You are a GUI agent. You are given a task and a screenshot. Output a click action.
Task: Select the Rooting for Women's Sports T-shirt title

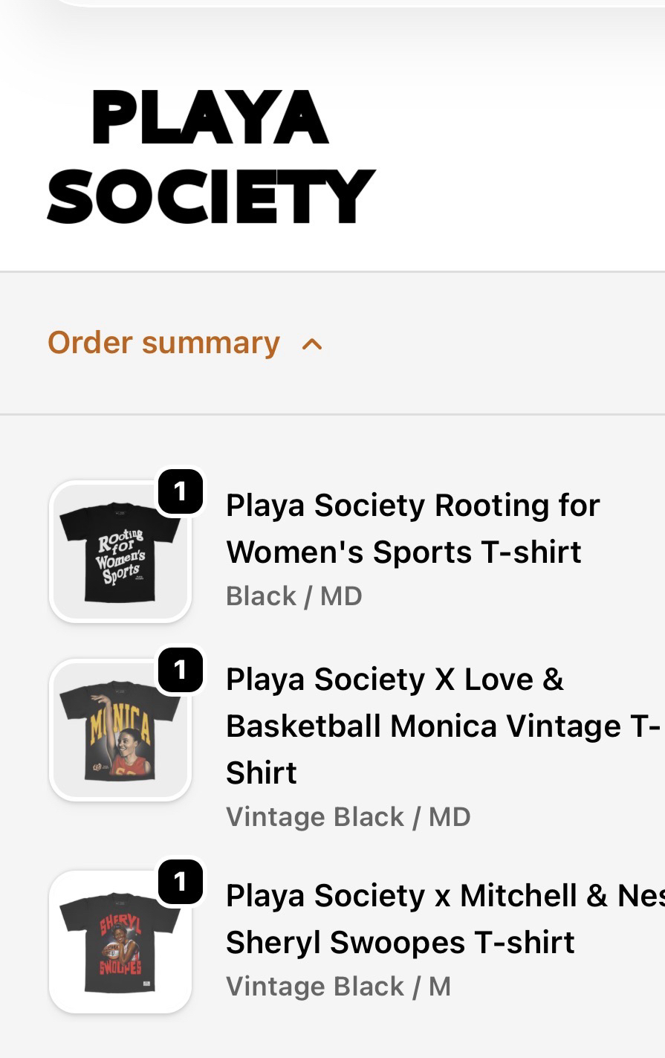[x=412, y=529]
